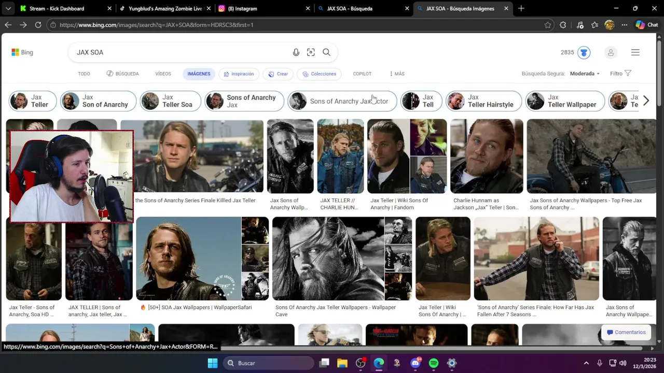Select Sons of Anarchy Jax Actor chip
The width and height of the screenshot is (664, 373).
342,101
